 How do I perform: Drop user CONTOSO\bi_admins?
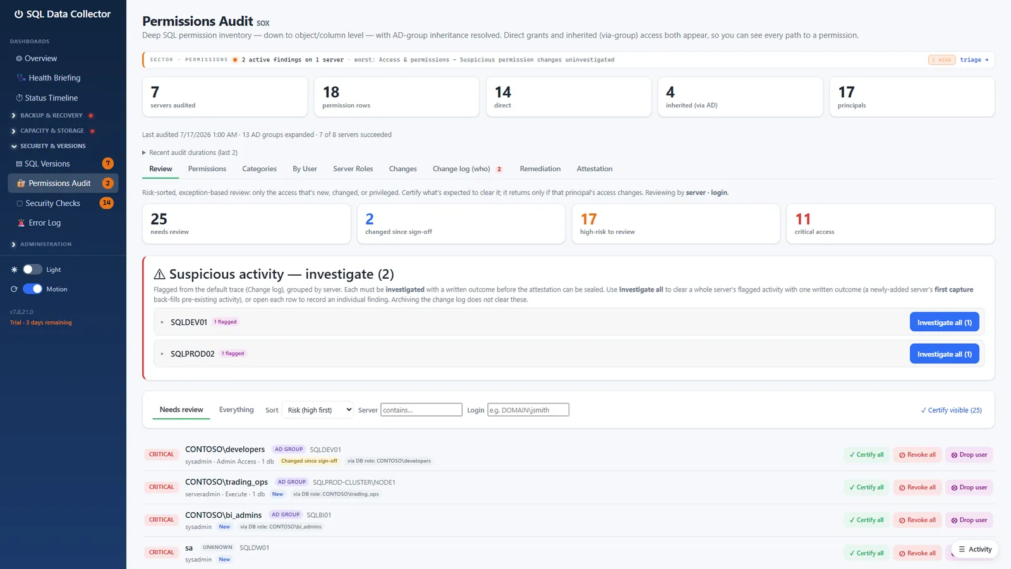click(969, 520)
